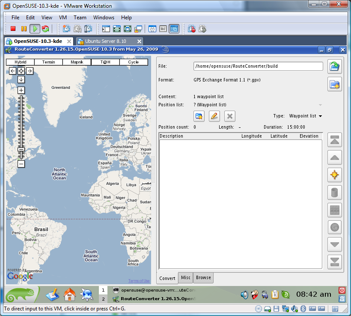
Task: Switch to the Misc tab
Action: (185, 278)
